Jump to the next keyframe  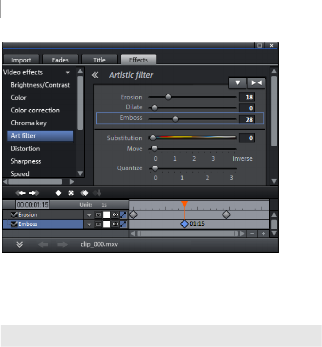34,193
